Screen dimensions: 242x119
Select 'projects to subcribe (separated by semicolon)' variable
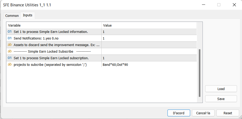tap(50, 65)
